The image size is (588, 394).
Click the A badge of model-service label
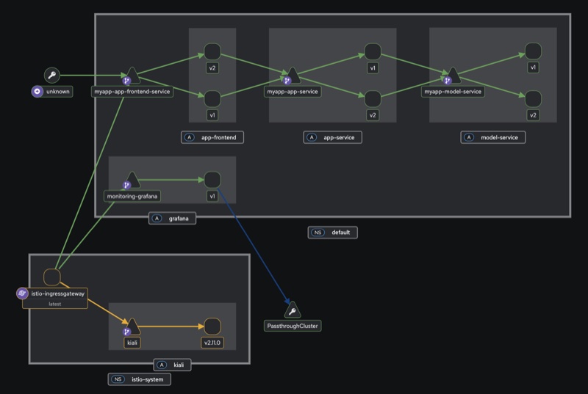469,137
